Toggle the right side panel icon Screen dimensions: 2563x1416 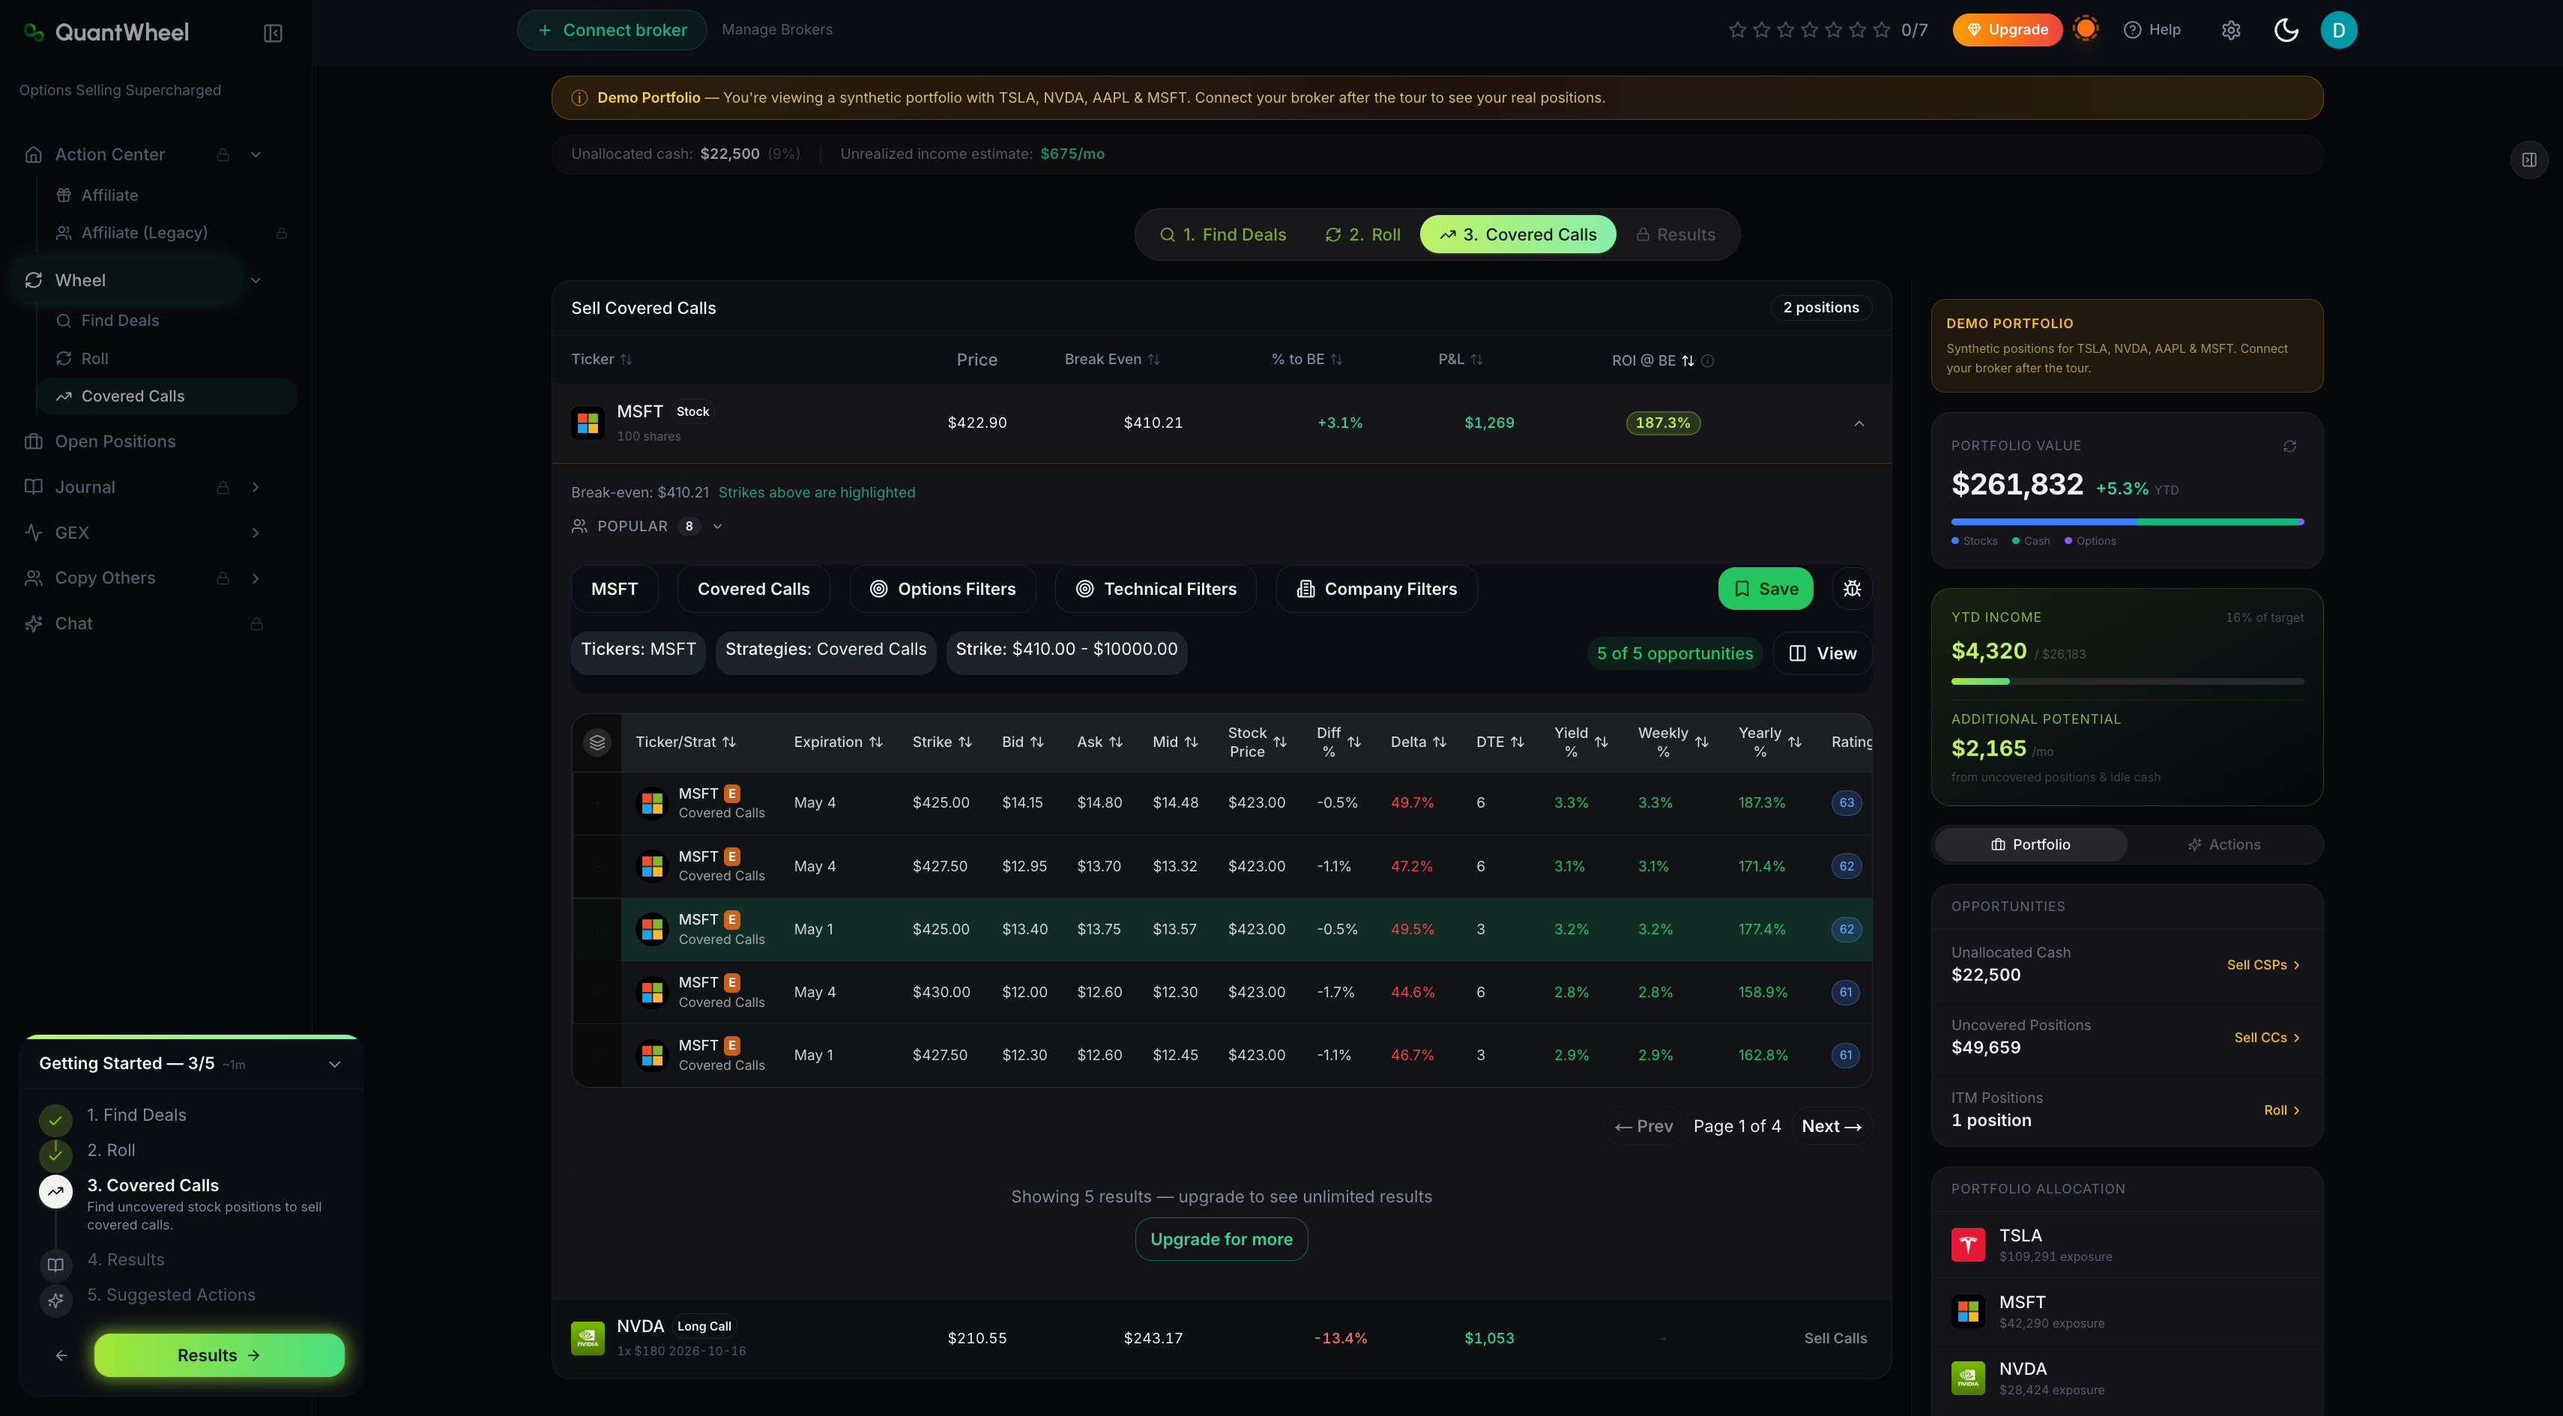[x=2529, y=159]
